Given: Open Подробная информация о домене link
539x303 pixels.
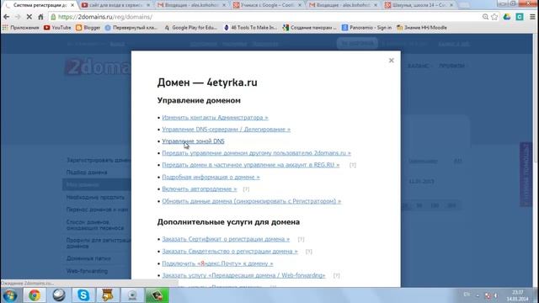Looking at the screenshot, I should (x=211, y=178).
